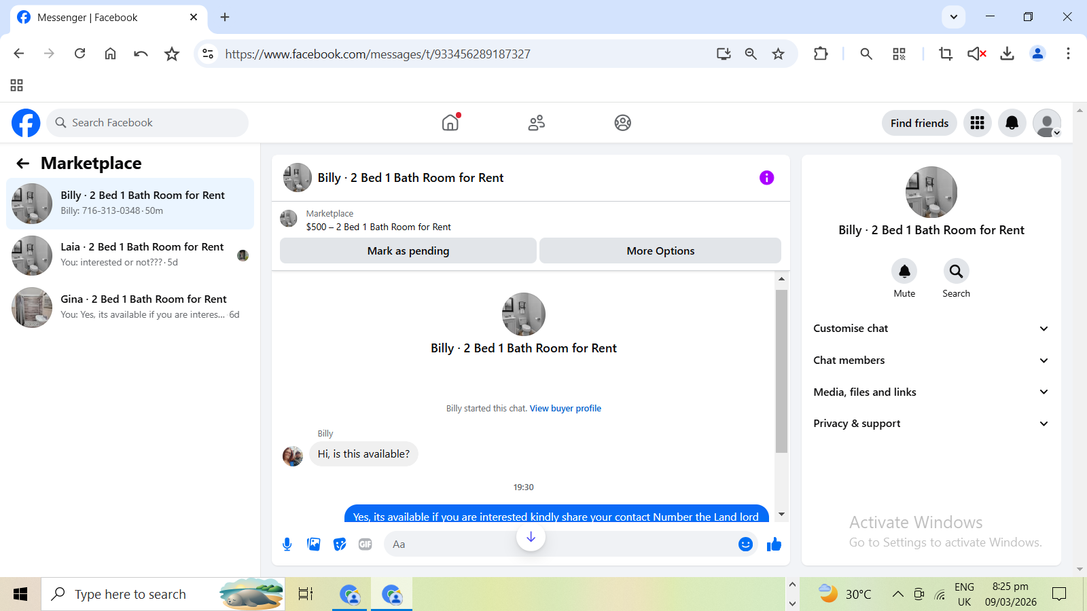Open View buyer profile link
This screenshot has width=1087, height=611.
pos(565,409)
